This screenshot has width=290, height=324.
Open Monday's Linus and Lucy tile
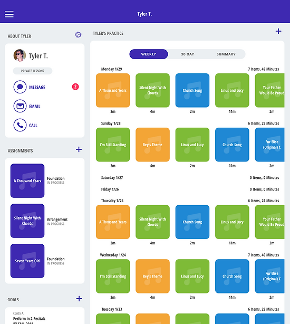232,90
